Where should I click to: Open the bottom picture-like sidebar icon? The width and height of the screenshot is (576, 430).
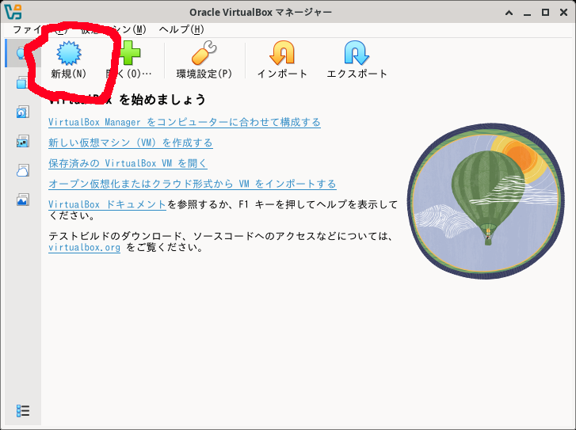tap(22, 200)
